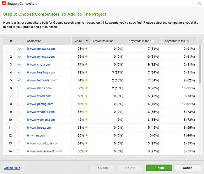Check the www.whathifi.com checkbox
The image size is (204, 174).
(19, 112)
